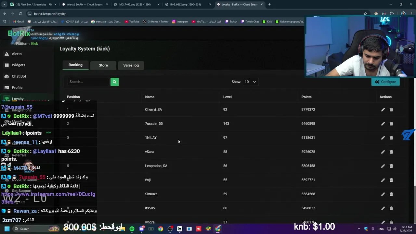Select points value 8779372
The height and width of the screenshot is (234, 416).
tap(308, 110)
